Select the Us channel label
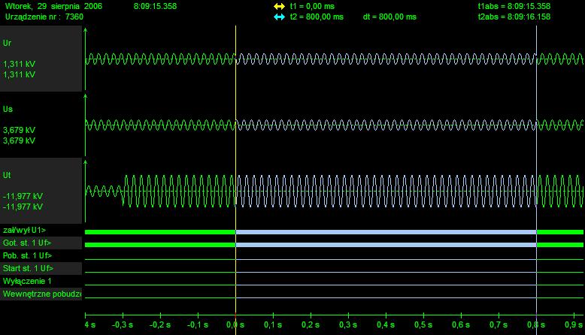585x335 pixels. (8, 109)
